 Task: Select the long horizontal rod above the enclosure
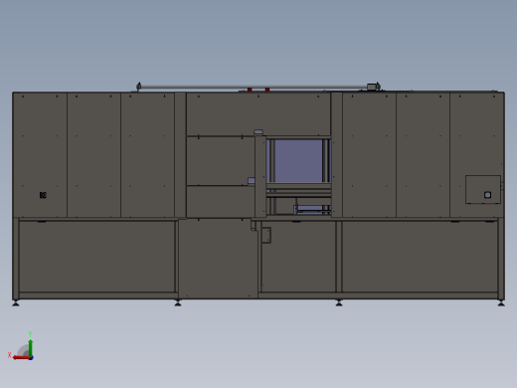tap(254, 87)
